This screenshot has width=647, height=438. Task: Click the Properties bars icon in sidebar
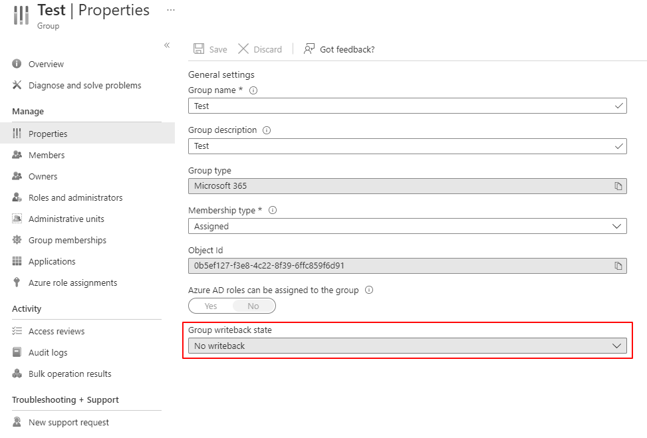(x=17, y=133)
